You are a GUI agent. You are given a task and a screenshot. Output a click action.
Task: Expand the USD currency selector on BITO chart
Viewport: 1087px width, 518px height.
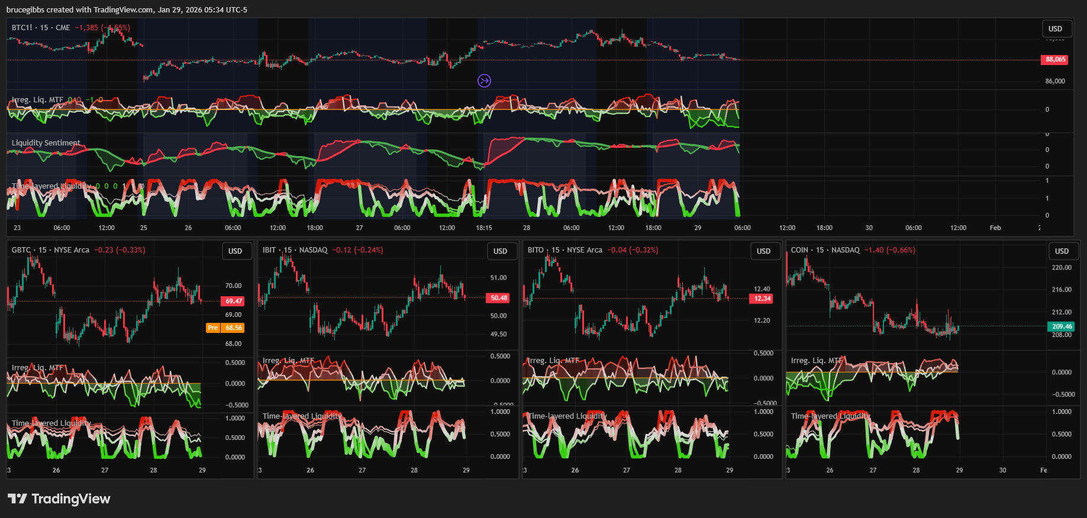pos(763,251)
